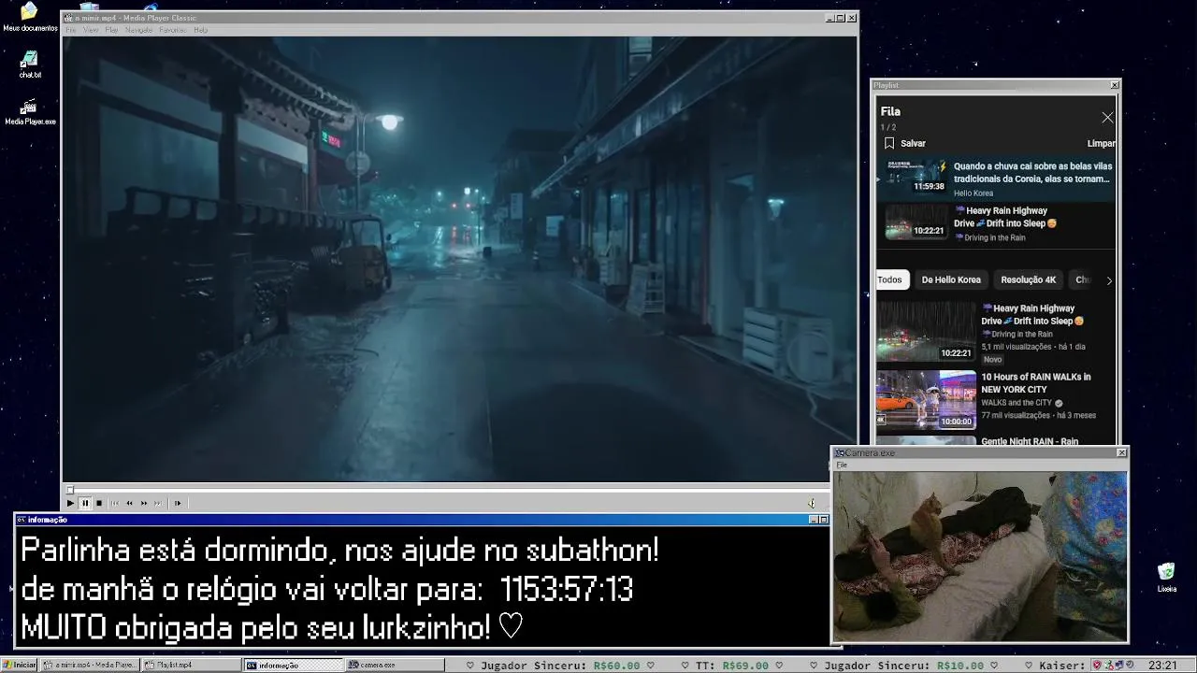Viewport: 1197px width, 673px height.
Task: Pause the video in Media Player Classic
Action: pos(84,503)
